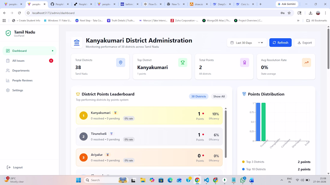The height and width of the screenshot is (185, 330).
Task: Reload the page with browser reload icon
Action: [19, 13]
